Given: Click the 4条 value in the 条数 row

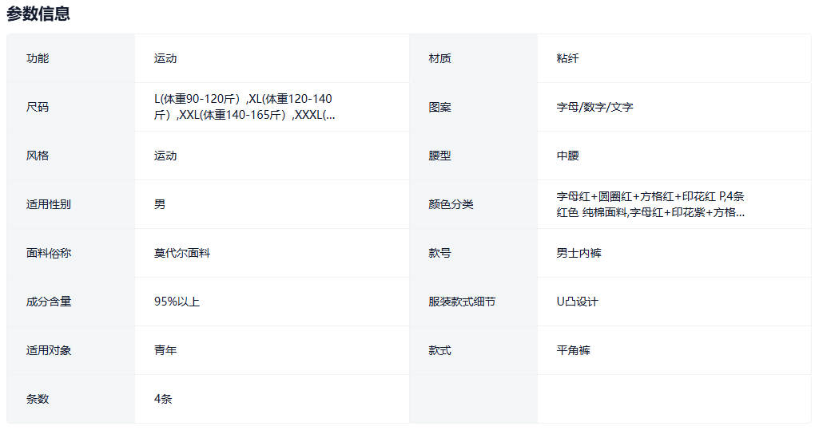Looking at the screenshot, I should pyautogui.click(x=163, y=399).
